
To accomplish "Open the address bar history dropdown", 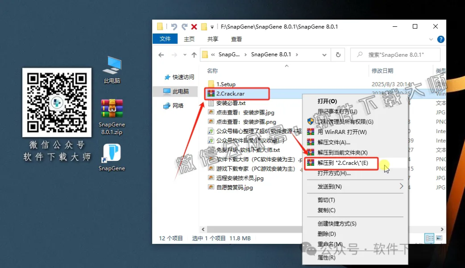I will 324,55.
